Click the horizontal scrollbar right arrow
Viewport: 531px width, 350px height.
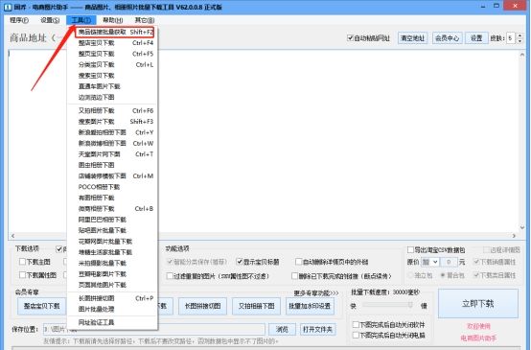pyautogui.click(x=514, y=236)
